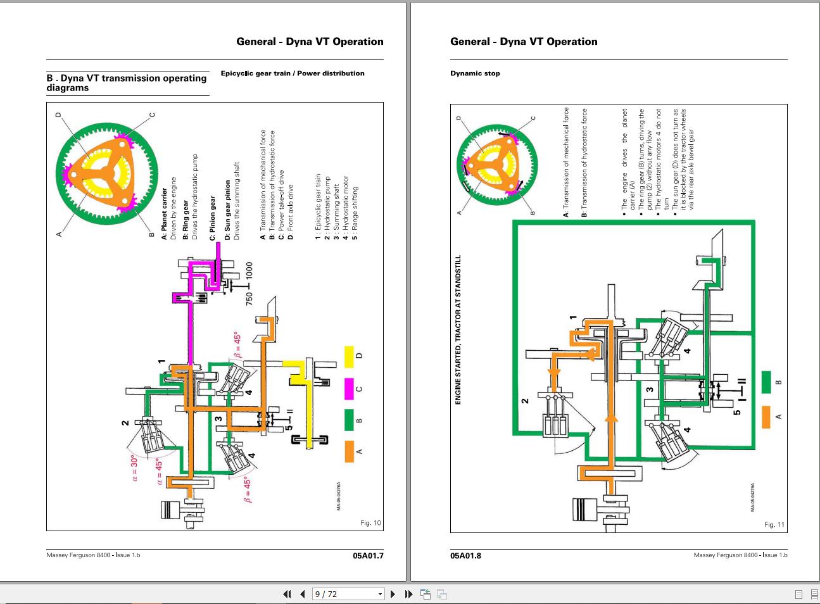
Task: Click the left page 'General - Dyna VT Operation' header
Action: point(310,42)
